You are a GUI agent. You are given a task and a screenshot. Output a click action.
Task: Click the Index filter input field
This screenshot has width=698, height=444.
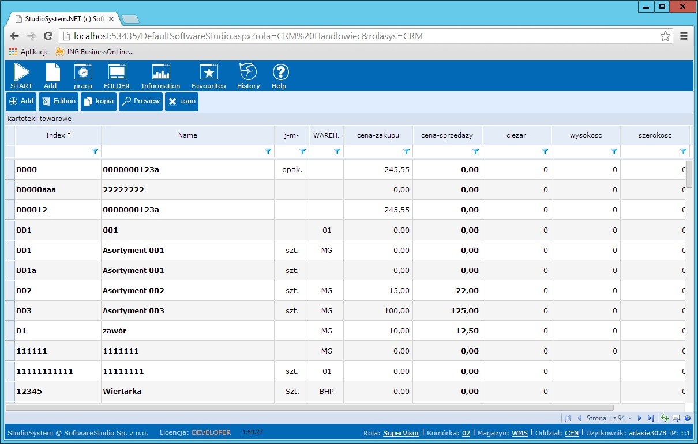click(53, 151)
